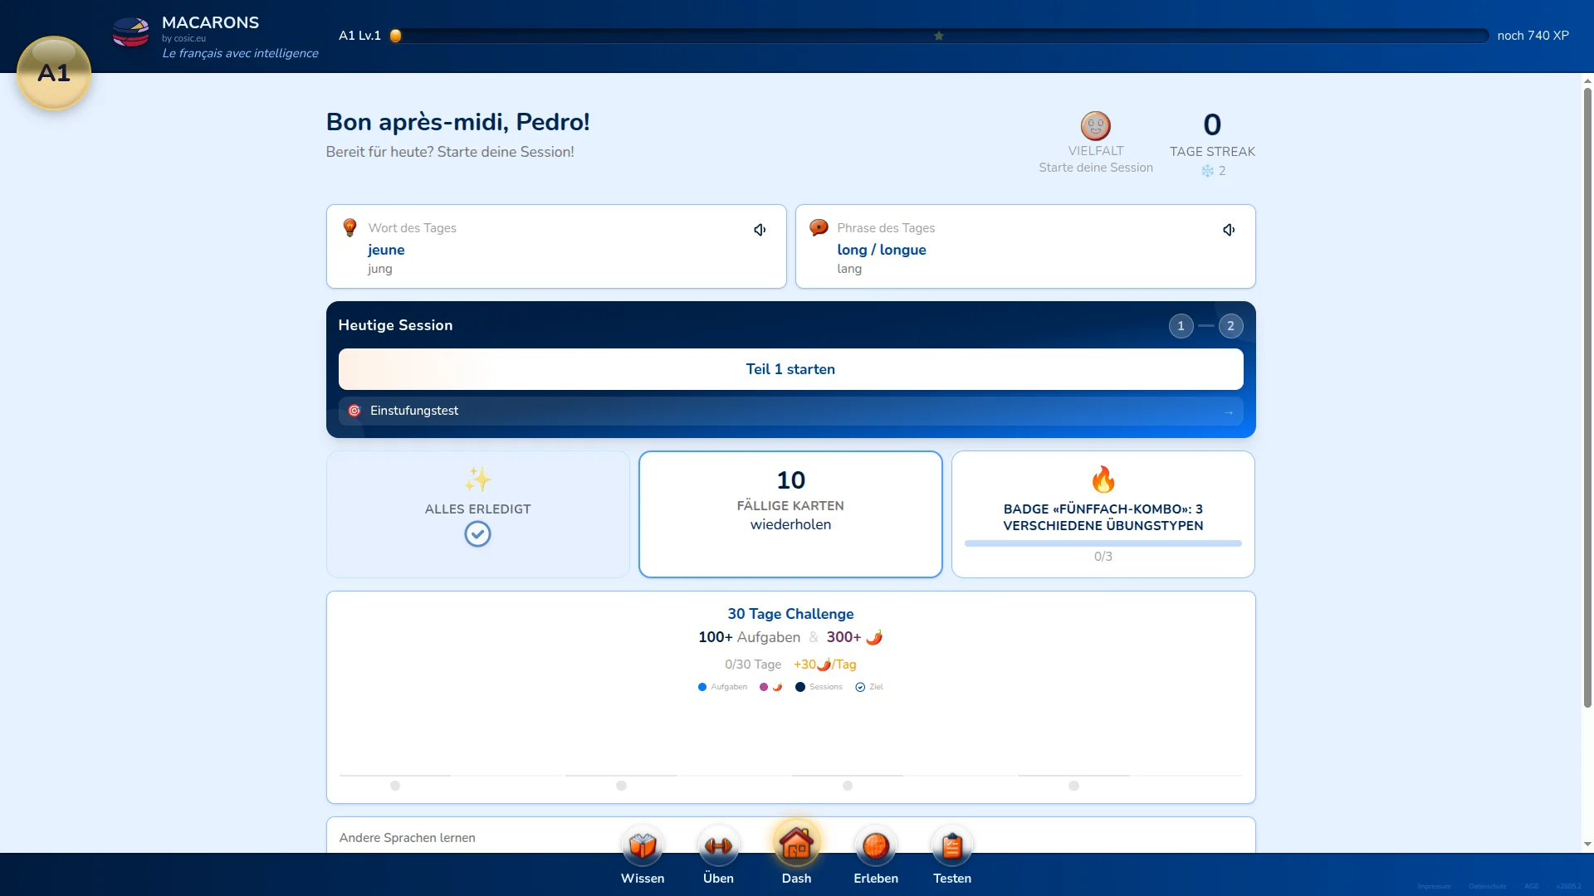Click the word 'jeune'
Screen dimensions: 1594x896
pos(386,250)
